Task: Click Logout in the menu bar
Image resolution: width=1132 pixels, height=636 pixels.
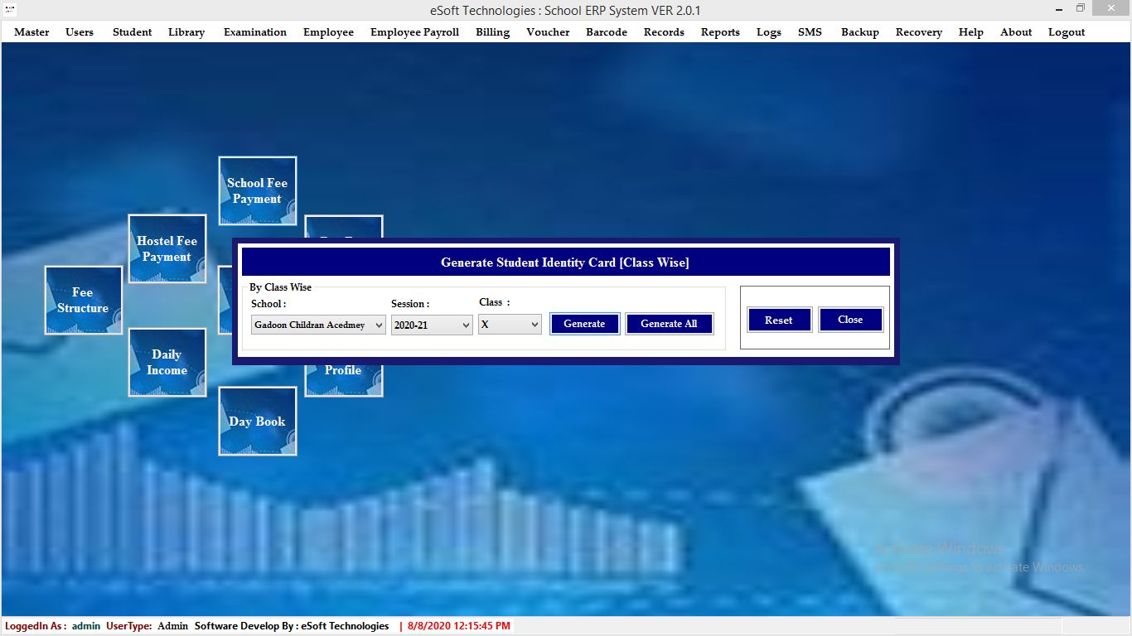Action: tap(1067, 32)
